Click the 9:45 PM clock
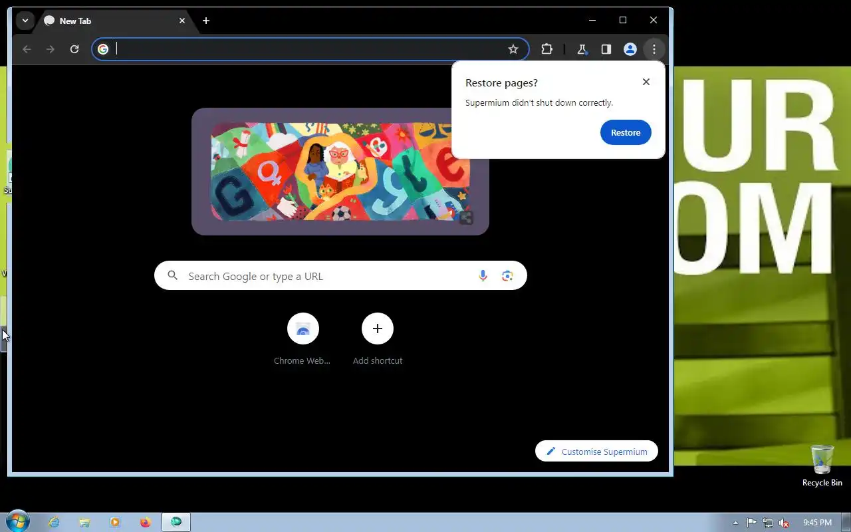Image resolution: width=851 pixels, height=532 pixels. pyautogui.click(x=817, y=523)
